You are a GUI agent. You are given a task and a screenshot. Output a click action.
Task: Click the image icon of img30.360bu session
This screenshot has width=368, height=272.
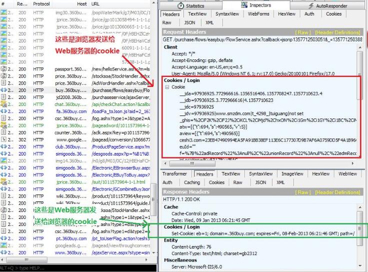(3, 13)
